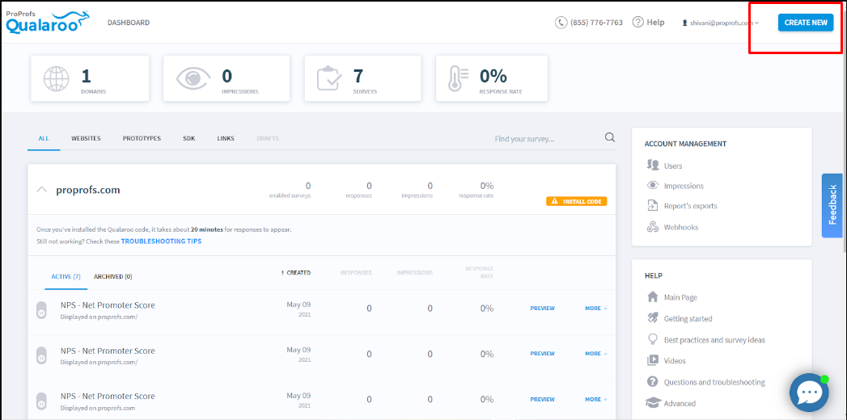The image size is (847, 420).
Task: Open the Report's exports link
Action: coord(690,206)
